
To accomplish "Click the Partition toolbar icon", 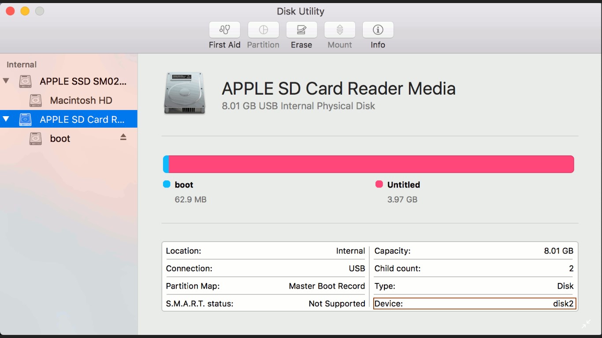I will coord(264,30).
